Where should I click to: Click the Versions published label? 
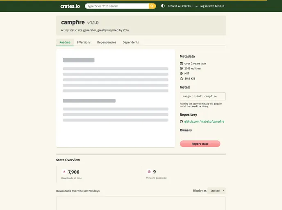[156, 178]
